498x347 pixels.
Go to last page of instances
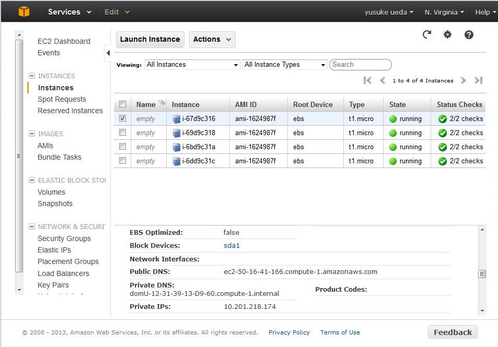pos(478,80)
